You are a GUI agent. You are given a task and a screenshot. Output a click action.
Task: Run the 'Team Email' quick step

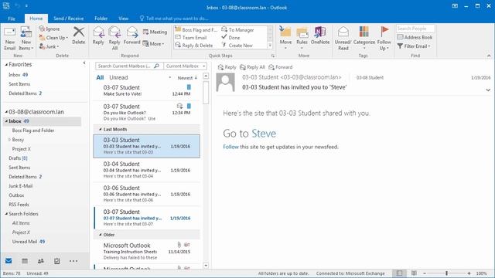(191, 38)
